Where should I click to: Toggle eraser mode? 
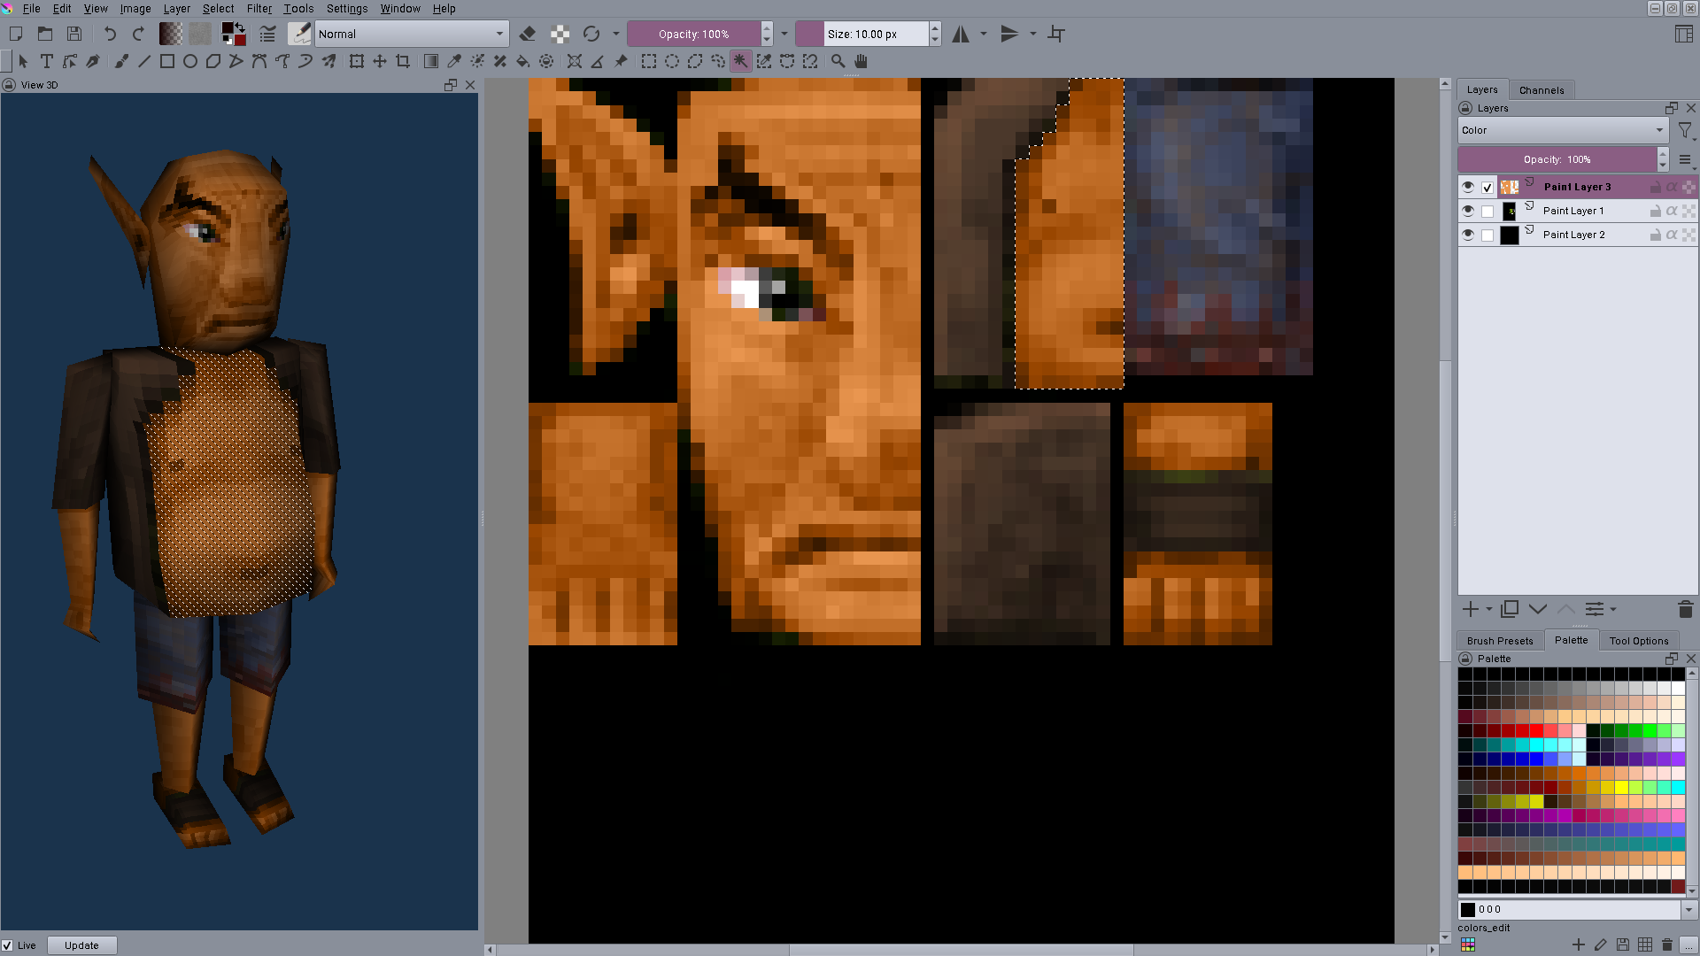(x=528, y=35)
